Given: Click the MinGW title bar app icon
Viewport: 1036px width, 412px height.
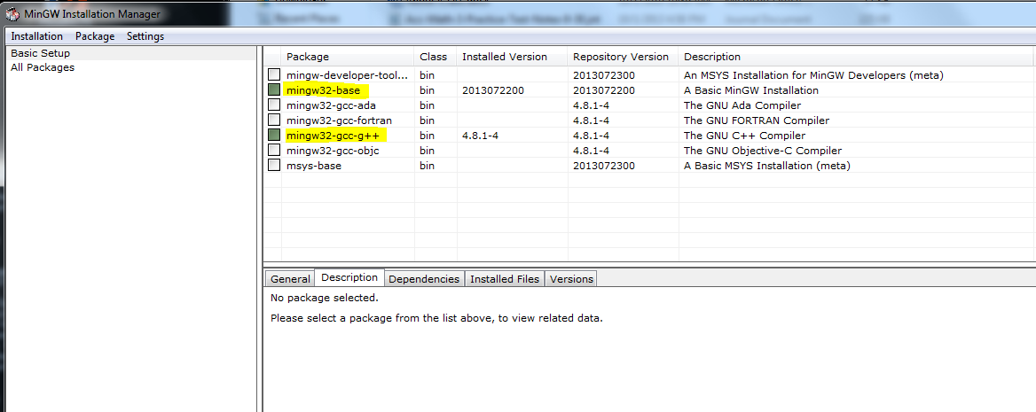Looking at the screenshot, I should pos(12,14).
